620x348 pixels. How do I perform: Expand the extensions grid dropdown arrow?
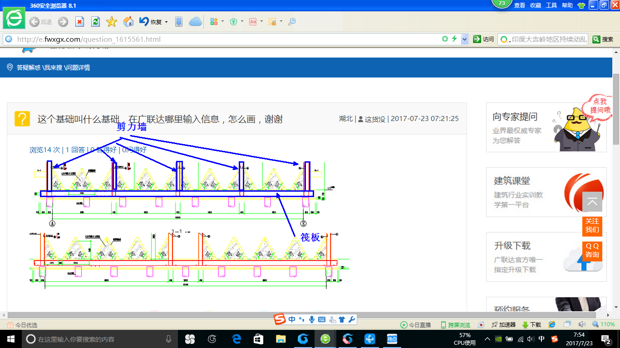[222, 22]
